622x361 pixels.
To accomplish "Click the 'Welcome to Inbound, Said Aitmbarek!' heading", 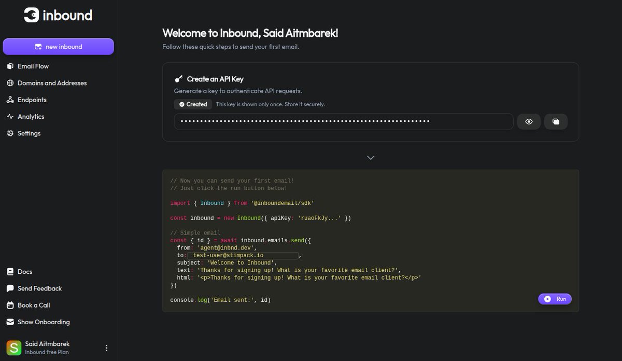I will (250, 33).
